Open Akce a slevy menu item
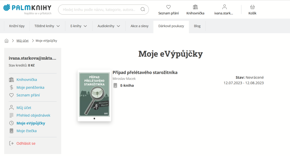 click(139, 26)
